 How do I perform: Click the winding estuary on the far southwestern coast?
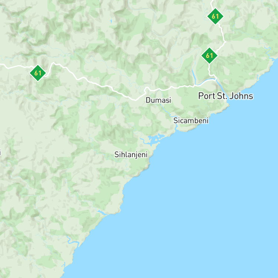coord(72,241)
